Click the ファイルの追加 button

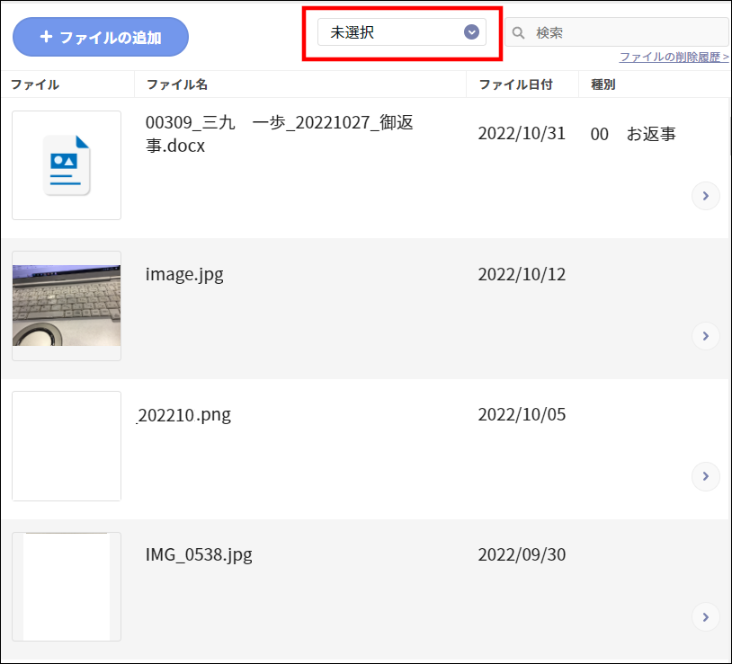pos(100,37)
